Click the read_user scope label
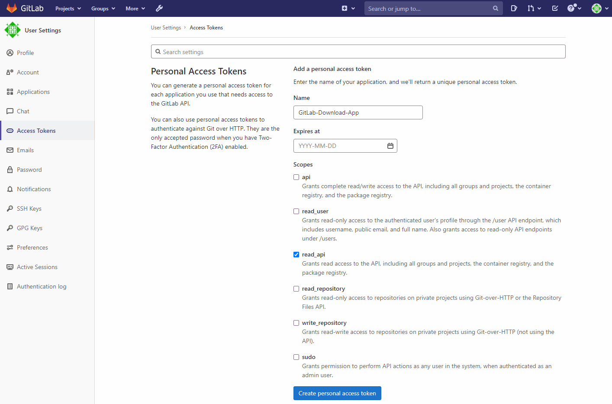612x404 pixels. [315, 211]
